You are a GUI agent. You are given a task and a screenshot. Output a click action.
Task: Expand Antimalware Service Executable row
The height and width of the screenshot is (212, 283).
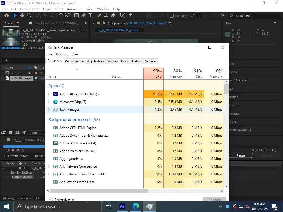click(49, 174)
